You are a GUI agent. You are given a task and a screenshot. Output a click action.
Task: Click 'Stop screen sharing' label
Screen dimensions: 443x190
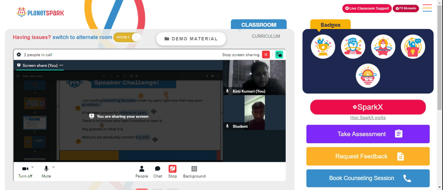pyautogui.click(x=241, y=55)
